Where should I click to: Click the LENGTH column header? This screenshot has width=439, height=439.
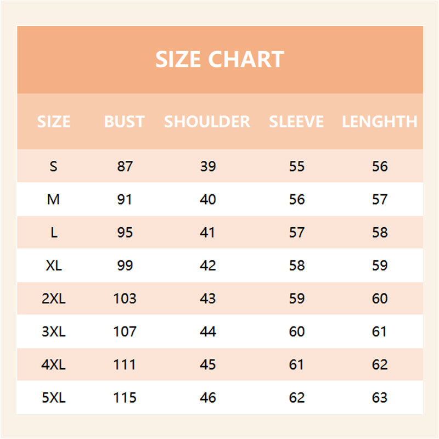380,122
